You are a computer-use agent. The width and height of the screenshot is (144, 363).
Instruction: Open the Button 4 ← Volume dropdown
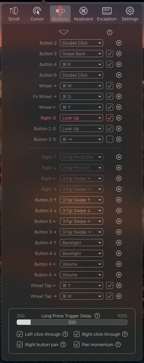tap(82, 264)
